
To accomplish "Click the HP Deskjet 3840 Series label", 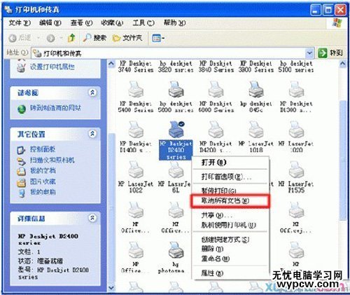I will tap(216, 67).
